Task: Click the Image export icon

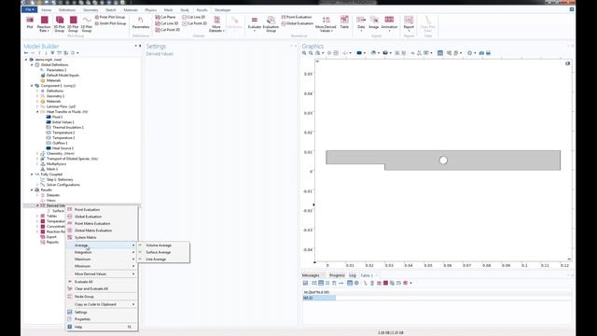Action: point(374,22)
